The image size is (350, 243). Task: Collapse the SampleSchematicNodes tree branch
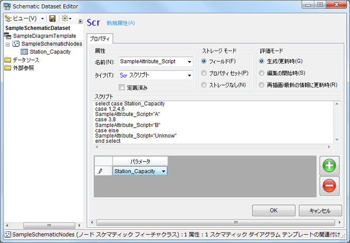pos(7,44)
